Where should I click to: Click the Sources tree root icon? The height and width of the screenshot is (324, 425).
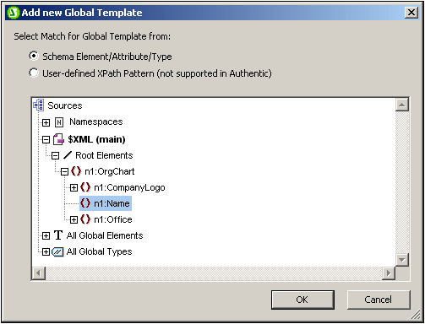click(x=38, y=105)
